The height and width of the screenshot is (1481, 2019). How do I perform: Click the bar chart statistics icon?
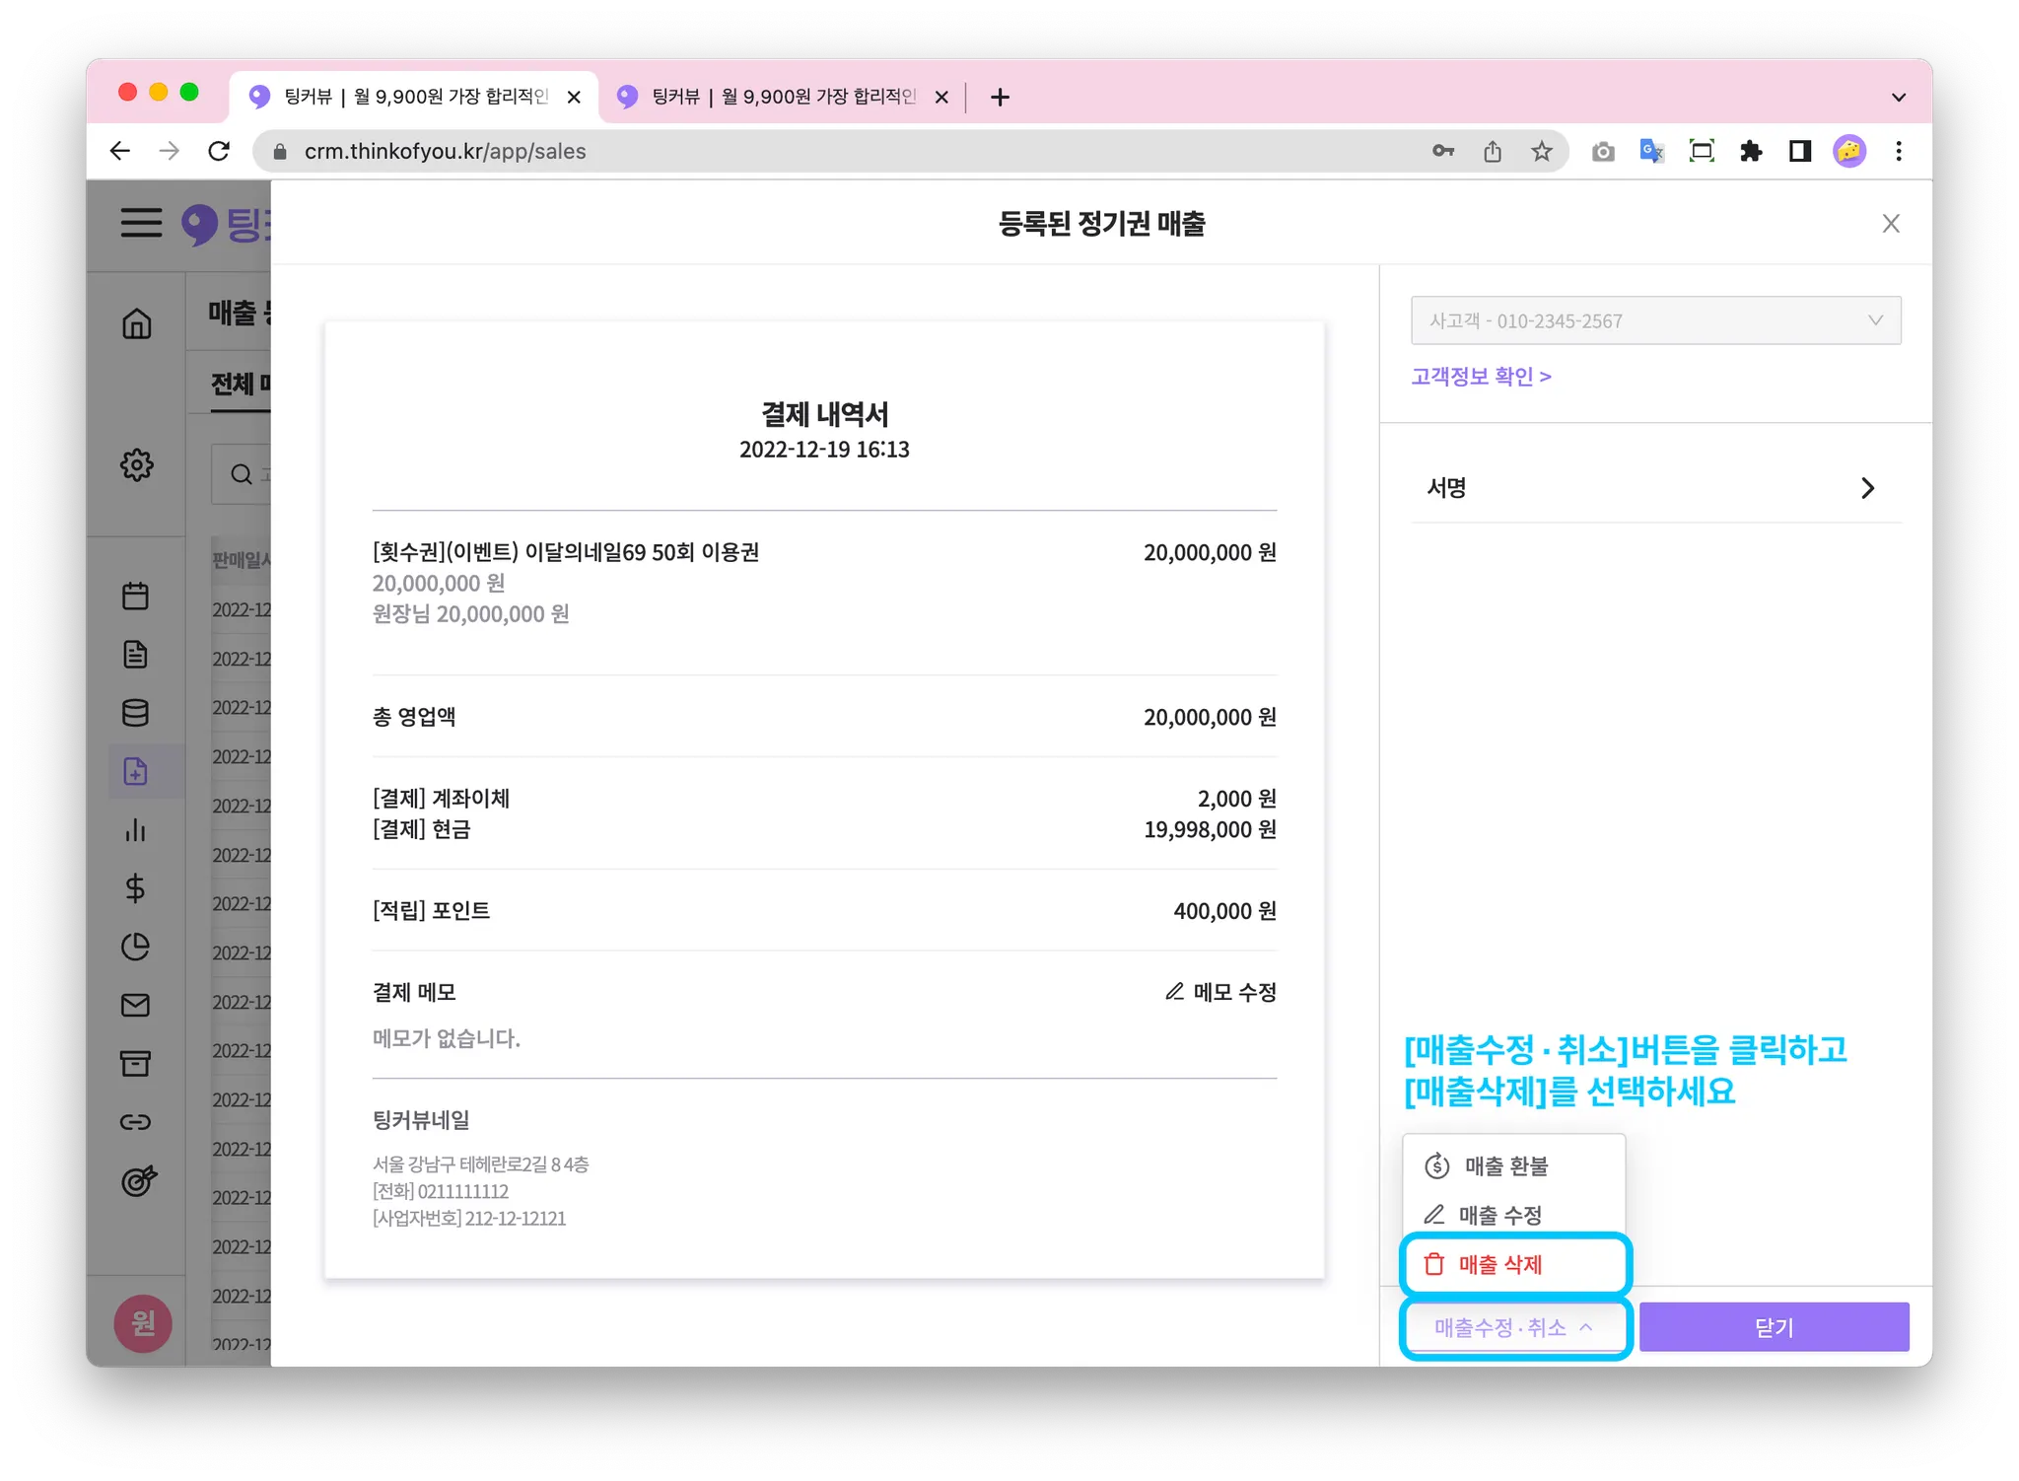pyautogui.click(x=136, y=830)
